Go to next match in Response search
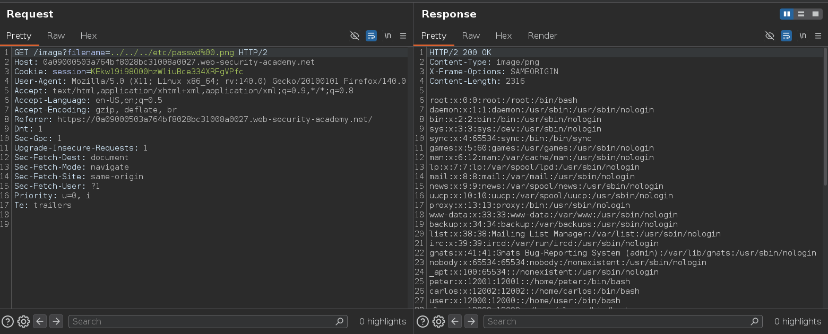The height and width of the screenshot is (334, 828). [x=471, y=321]
